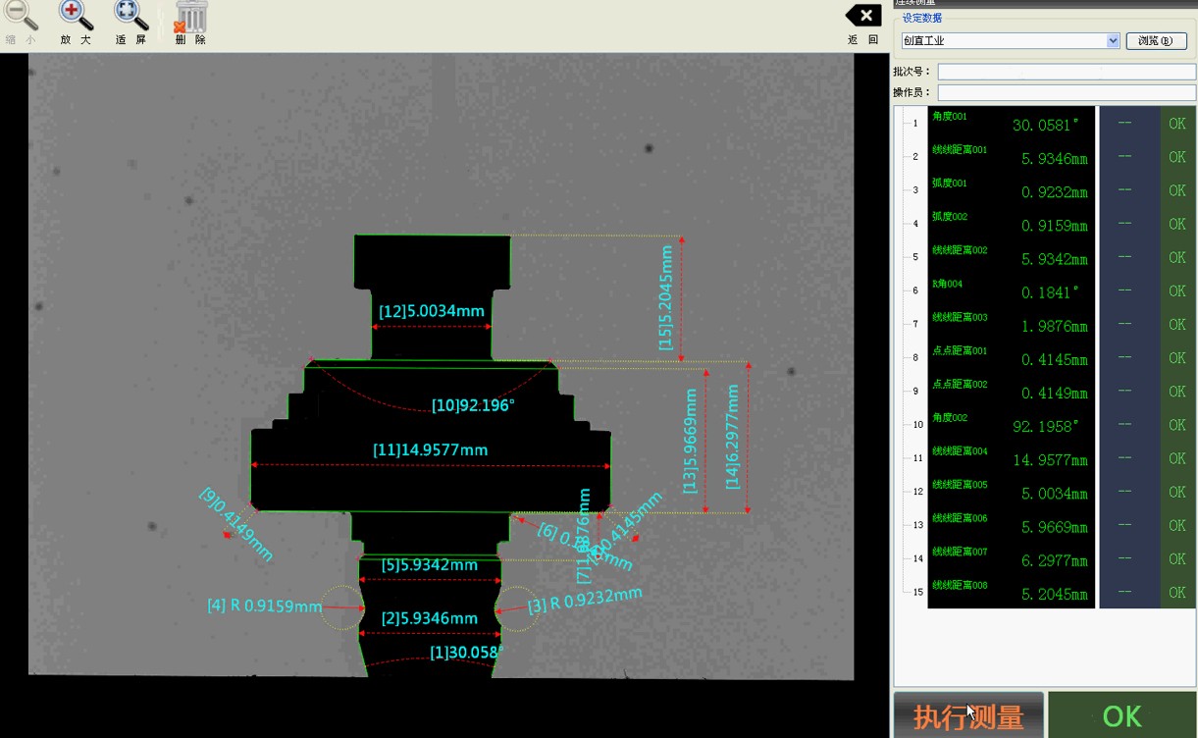Select row 8 点点距离001 measurement

pos(1011,358)
